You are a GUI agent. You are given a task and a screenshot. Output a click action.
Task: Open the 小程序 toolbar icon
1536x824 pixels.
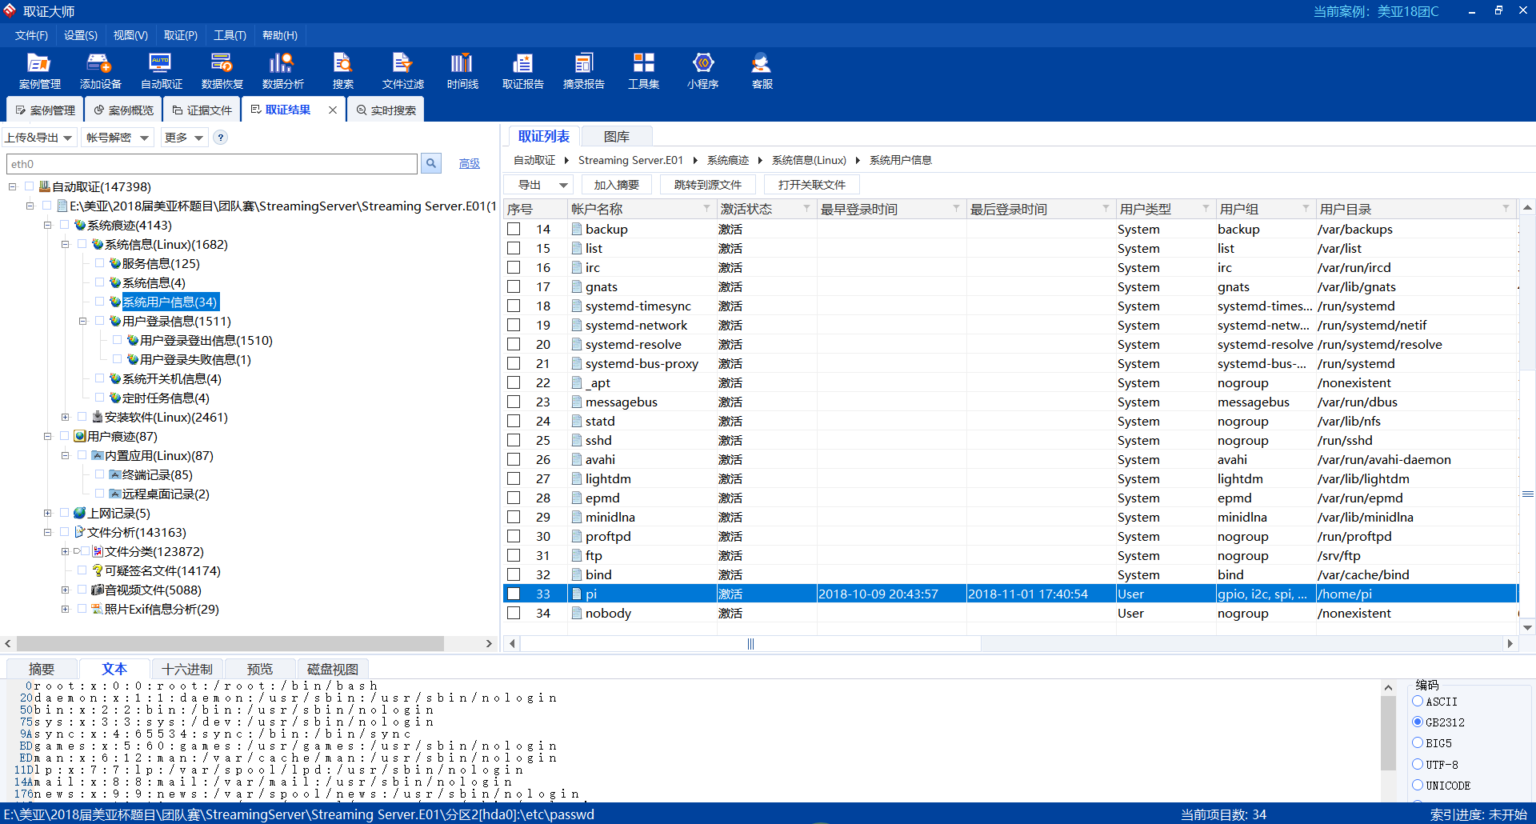click(702, 70)
